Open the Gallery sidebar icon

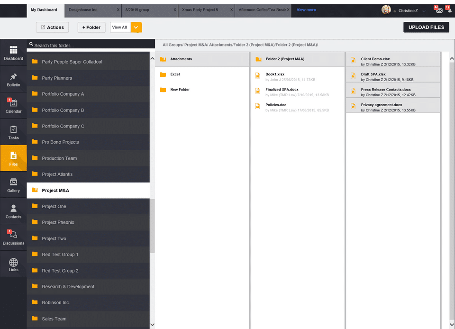tap(13, 182)
